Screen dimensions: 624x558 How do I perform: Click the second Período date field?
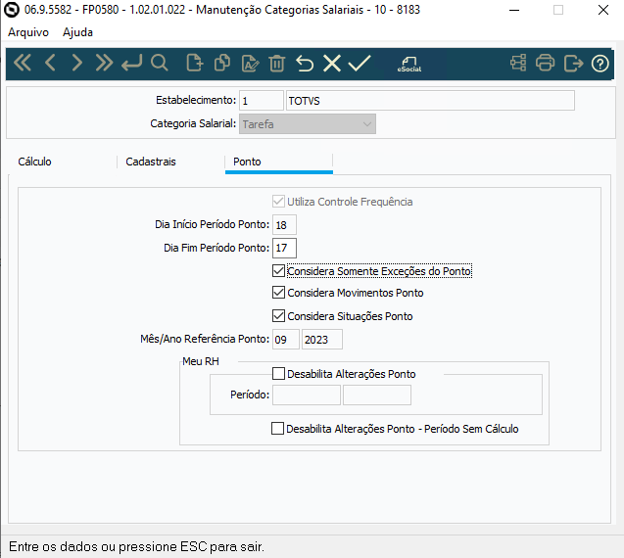pos(377,395)
